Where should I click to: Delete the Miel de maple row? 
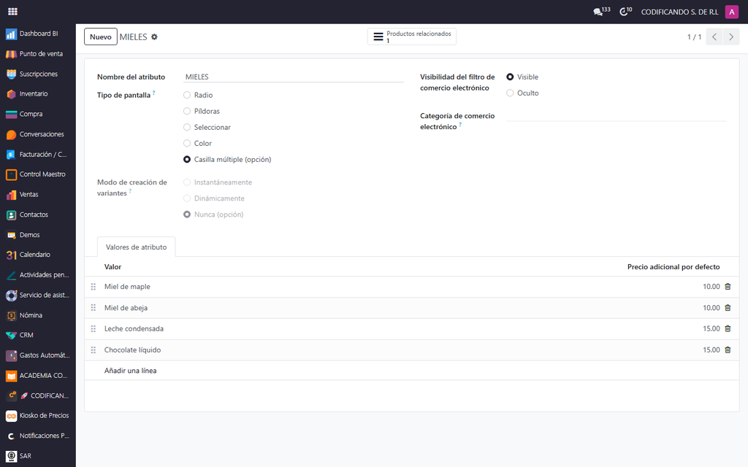[728, 286]
